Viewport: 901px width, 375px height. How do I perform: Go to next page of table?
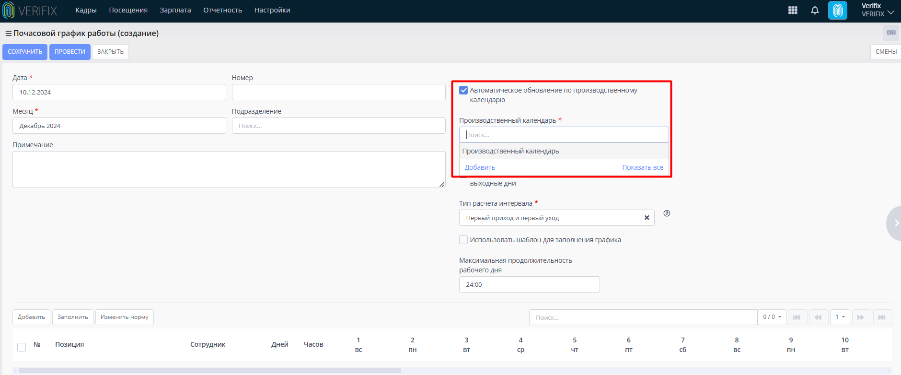tap(861, 317)
